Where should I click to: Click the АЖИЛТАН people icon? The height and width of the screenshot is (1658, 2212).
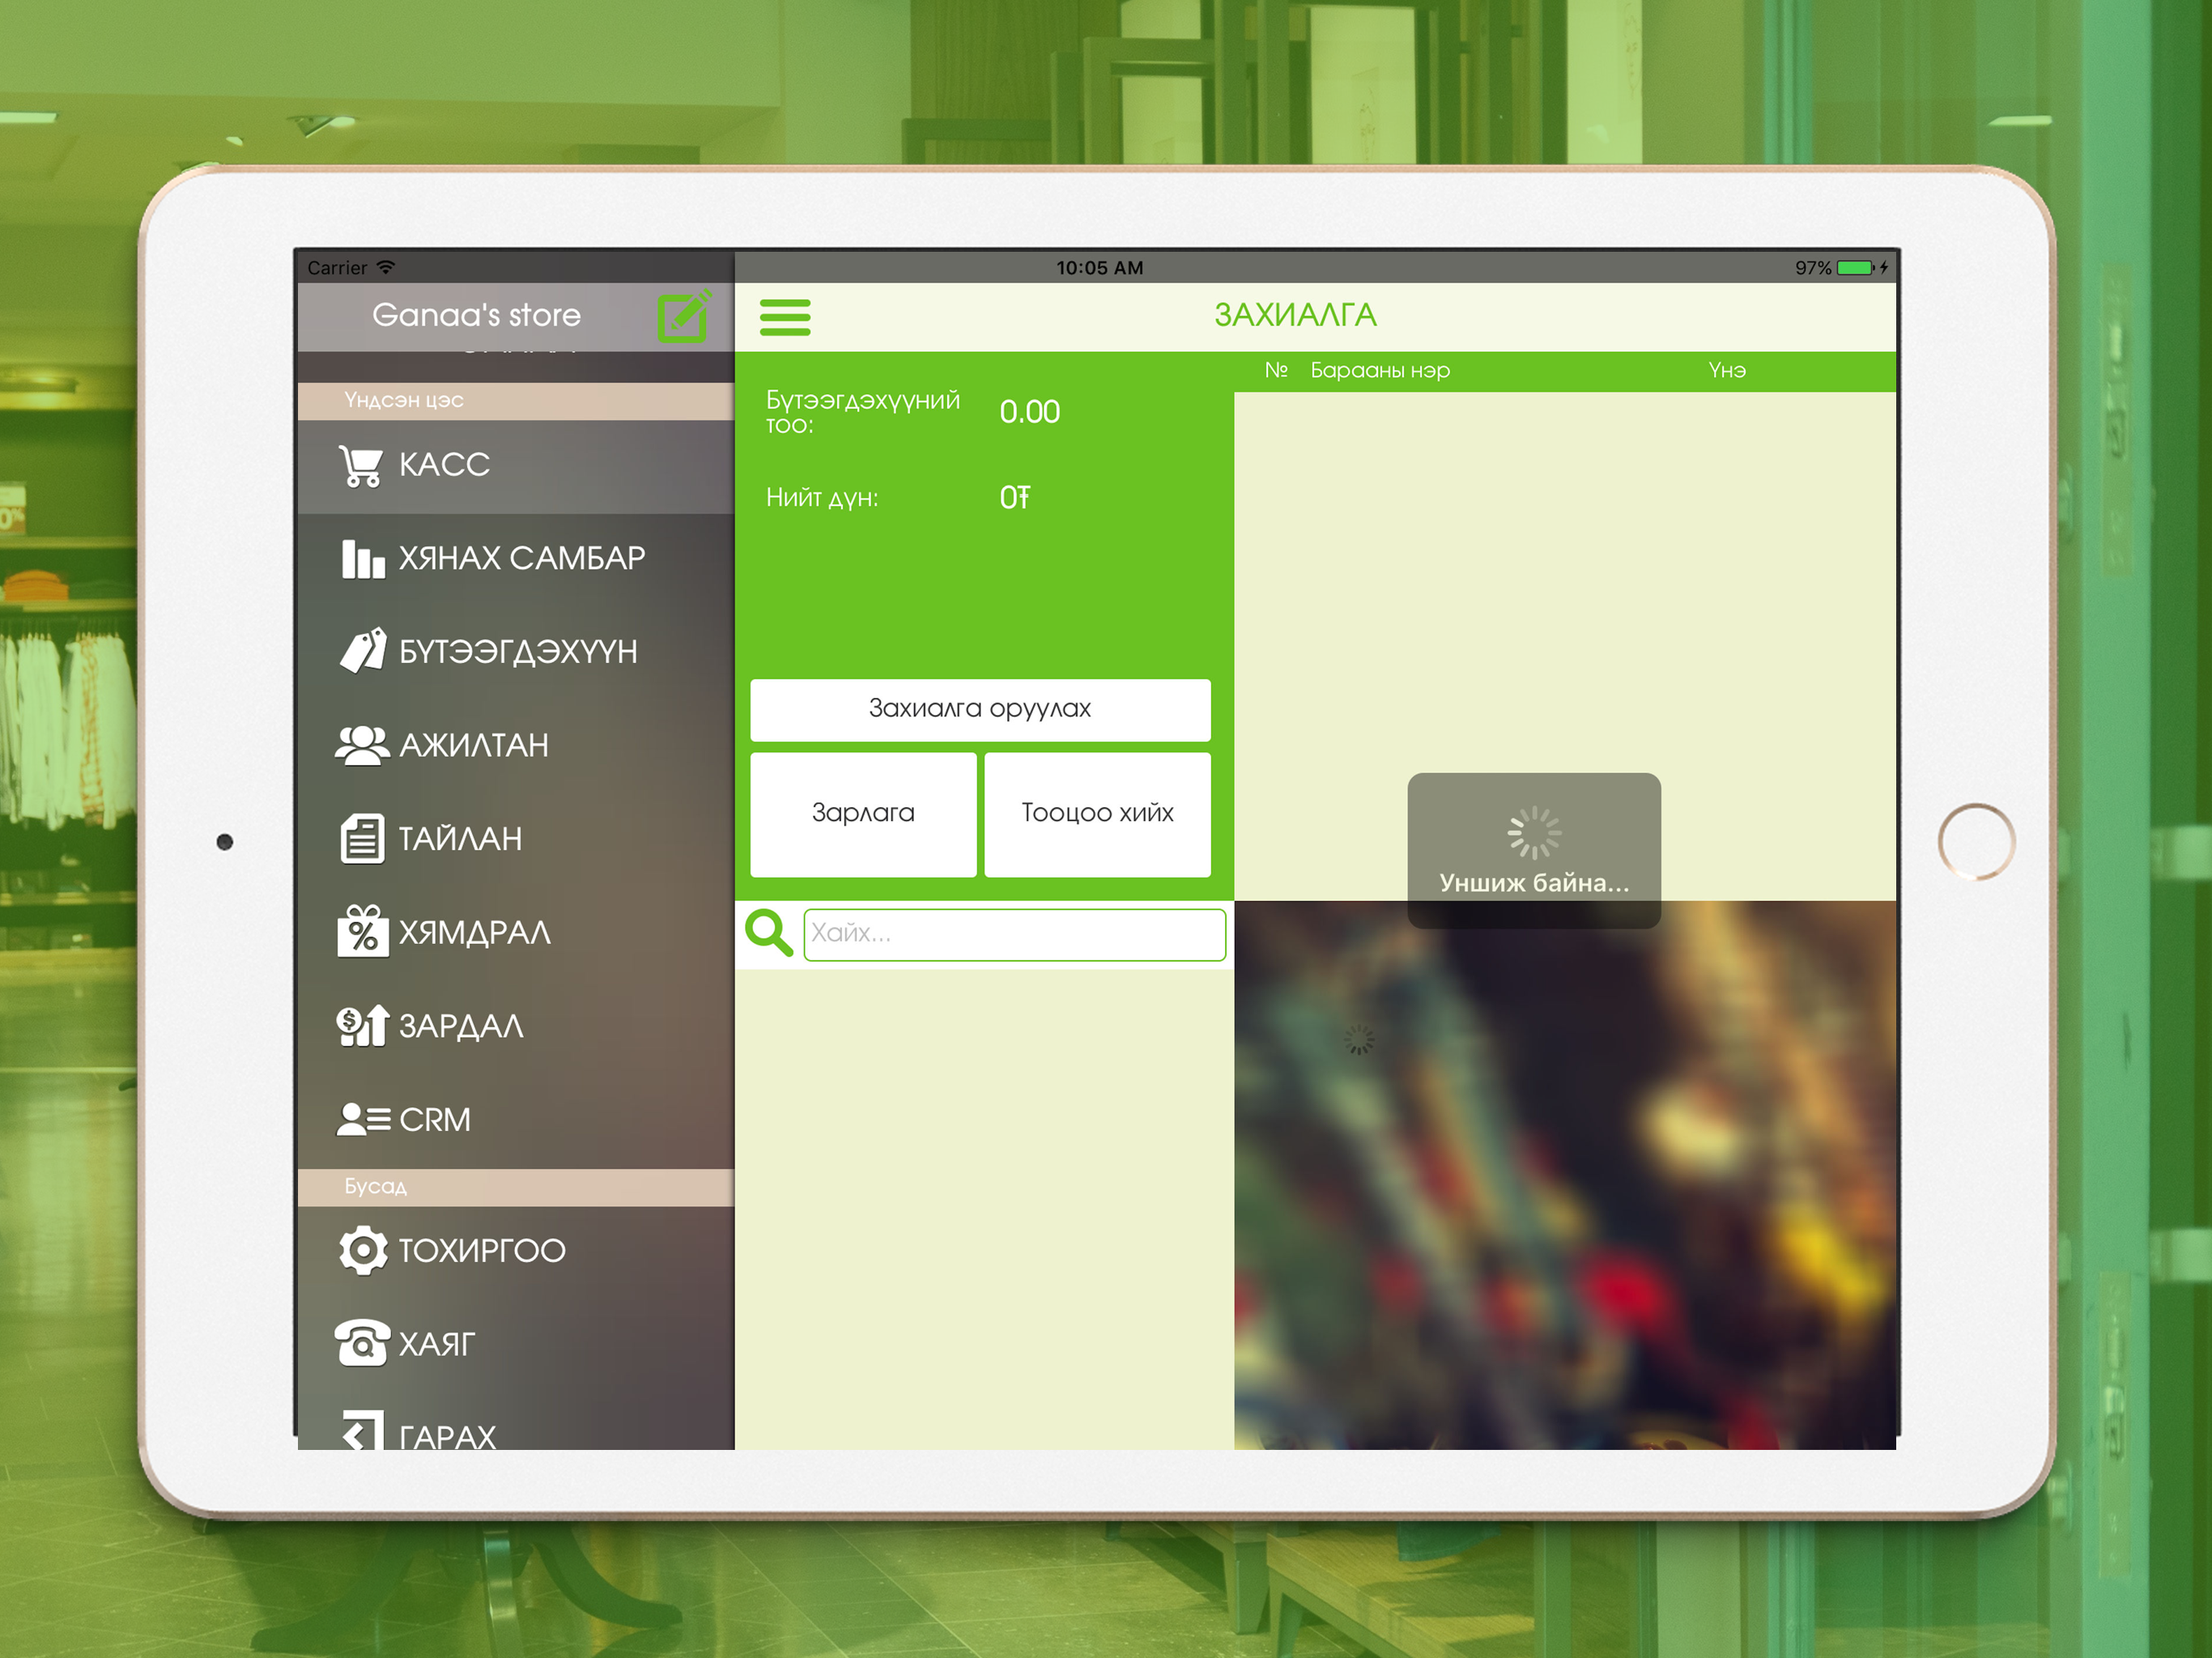tap(361, 745)
